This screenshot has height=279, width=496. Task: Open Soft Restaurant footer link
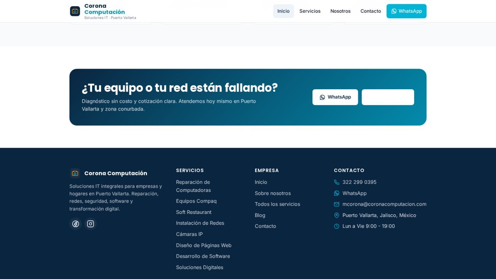point(194,212)
